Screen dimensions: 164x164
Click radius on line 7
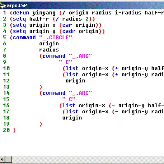[x=49, y=50]
